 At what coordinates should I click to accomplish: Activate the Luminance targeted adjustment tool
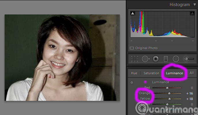pos(132,83)
